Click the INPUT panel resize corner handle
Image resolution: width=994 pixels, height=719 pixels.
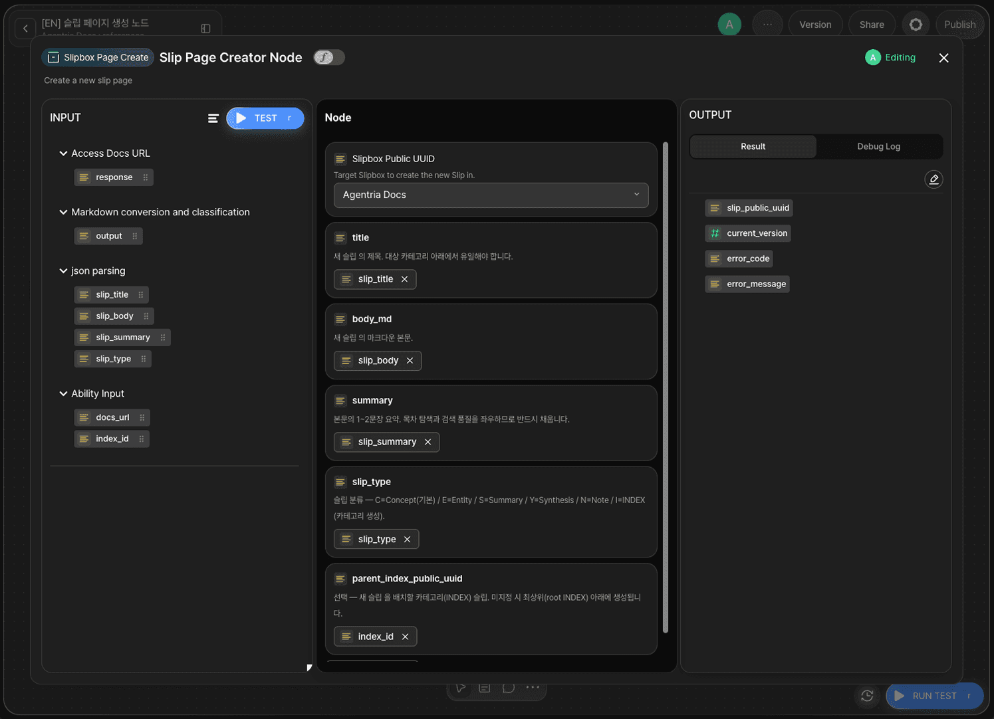(309, 668)
